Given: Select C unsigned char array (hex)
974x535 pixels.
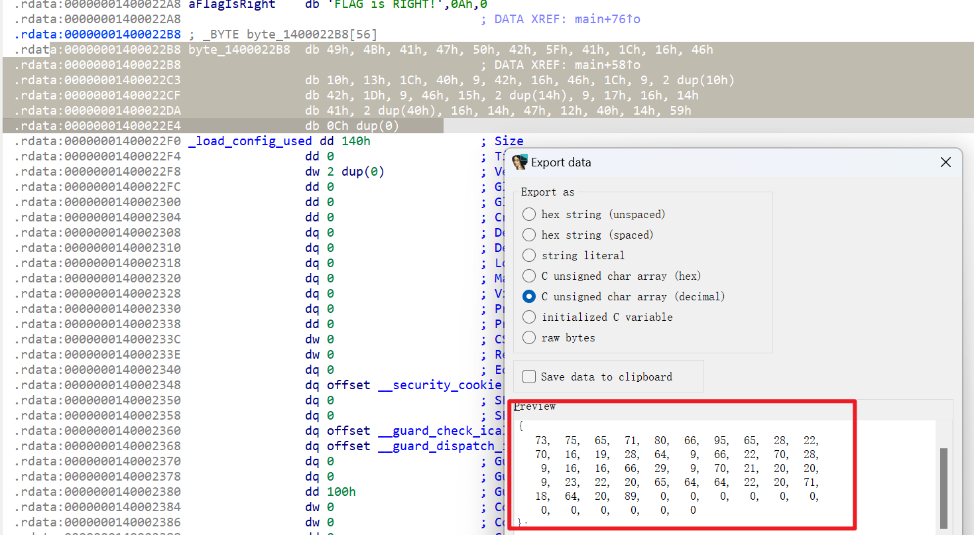Looking at the screenshot, I should click(529, 276).
